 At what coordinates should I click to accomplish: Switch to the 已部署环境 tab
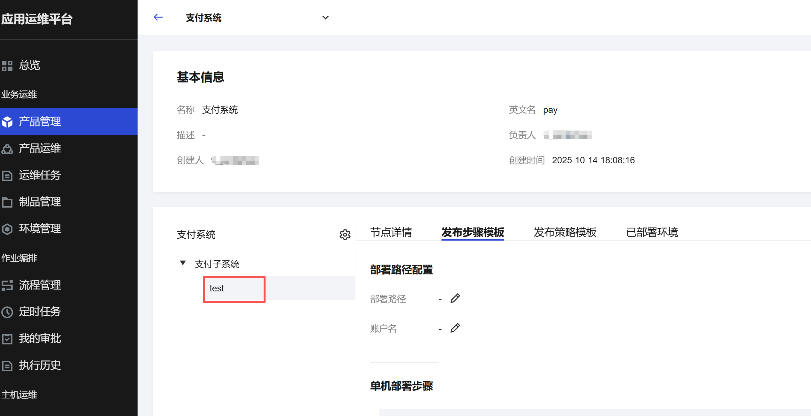pyautogui.click(x=652, y=232)
